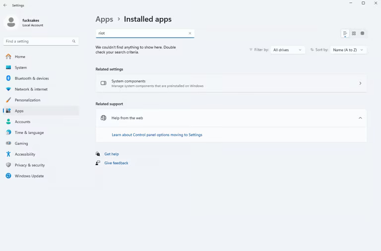The image size is (381, 251).
Task: Open Gaming settings
Action: coord(21,143)
